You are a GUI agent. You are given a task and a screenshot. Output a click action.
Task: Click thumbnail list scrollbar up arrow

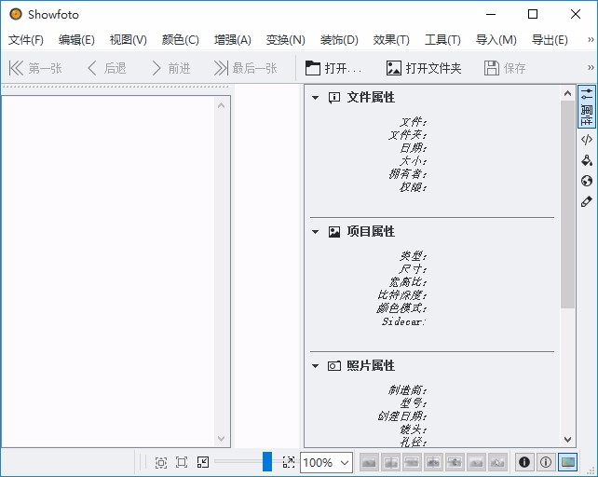coord(221,105)
